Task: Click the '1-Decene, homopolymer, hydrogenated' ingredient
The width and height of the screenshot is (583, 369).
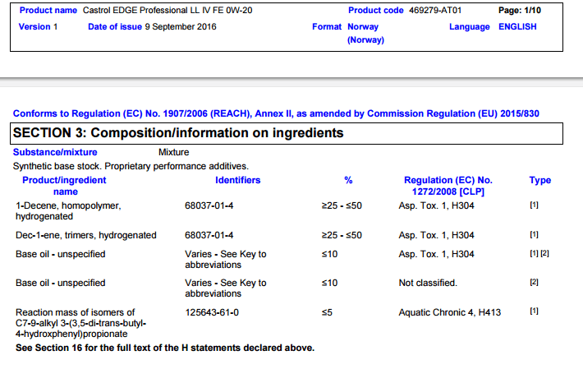Action: [68, 211]
